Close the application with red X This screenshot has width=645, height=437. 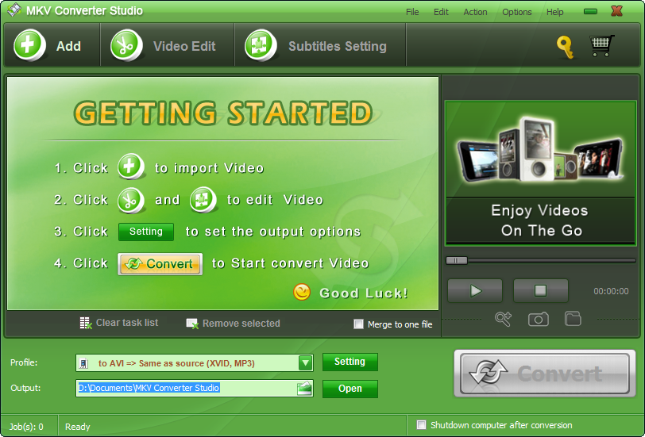coord(616,10)
